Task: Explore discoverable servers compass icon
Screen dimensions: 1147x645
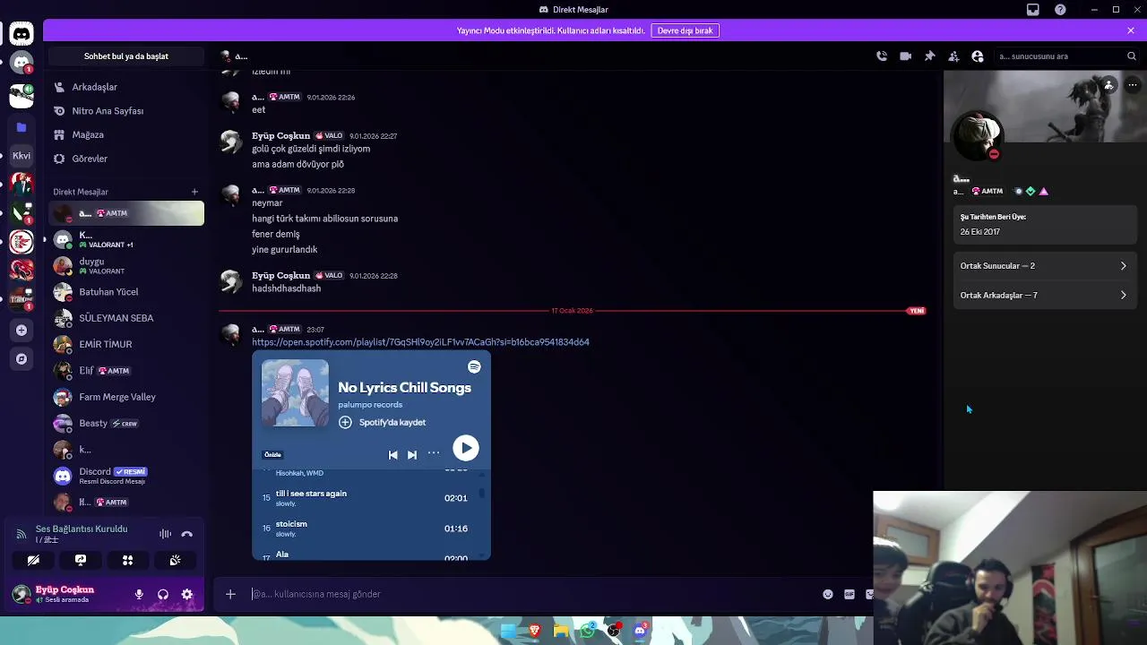Action: click(22, 359)
